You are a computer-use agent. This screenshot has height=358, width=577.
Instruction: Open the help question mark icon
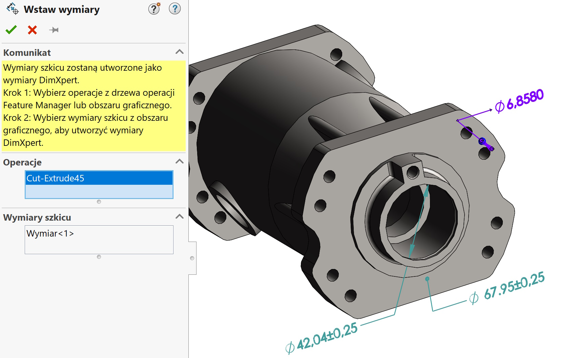pos(175,8)
